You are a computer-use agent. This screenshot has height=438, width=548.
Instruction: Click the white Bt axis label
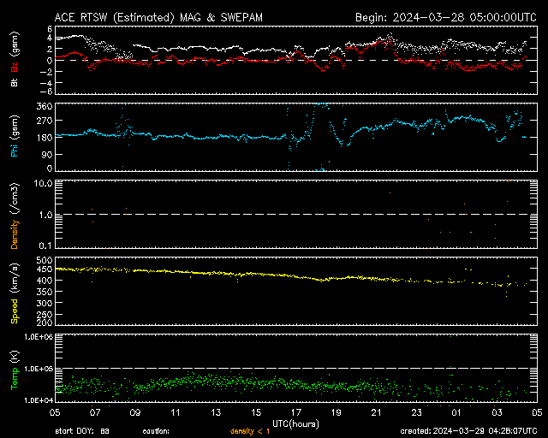click(15, 82)
